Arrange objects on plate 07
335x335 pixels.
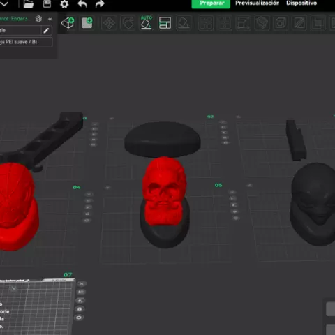80,301
